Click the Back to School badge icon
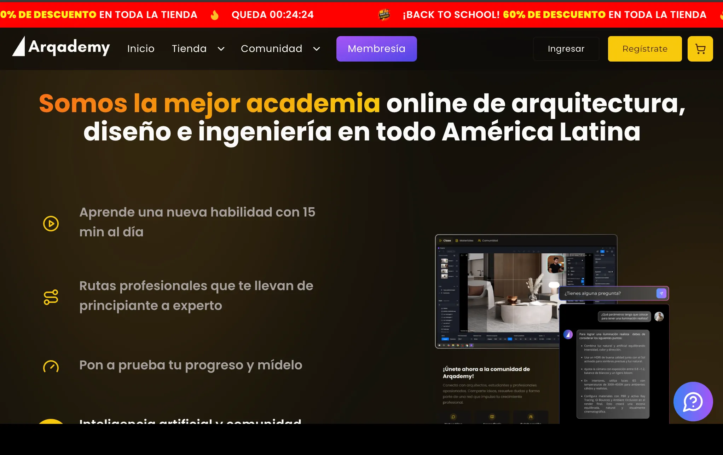This screenshot has width=723, height=455. (x=384, y=15)
